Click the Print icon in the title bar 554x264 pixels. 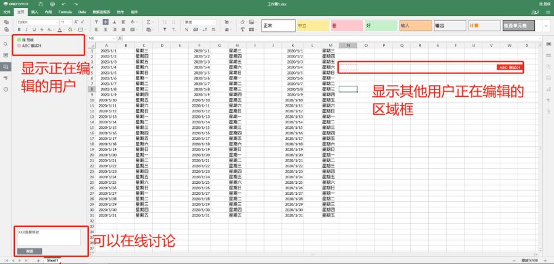52,4
